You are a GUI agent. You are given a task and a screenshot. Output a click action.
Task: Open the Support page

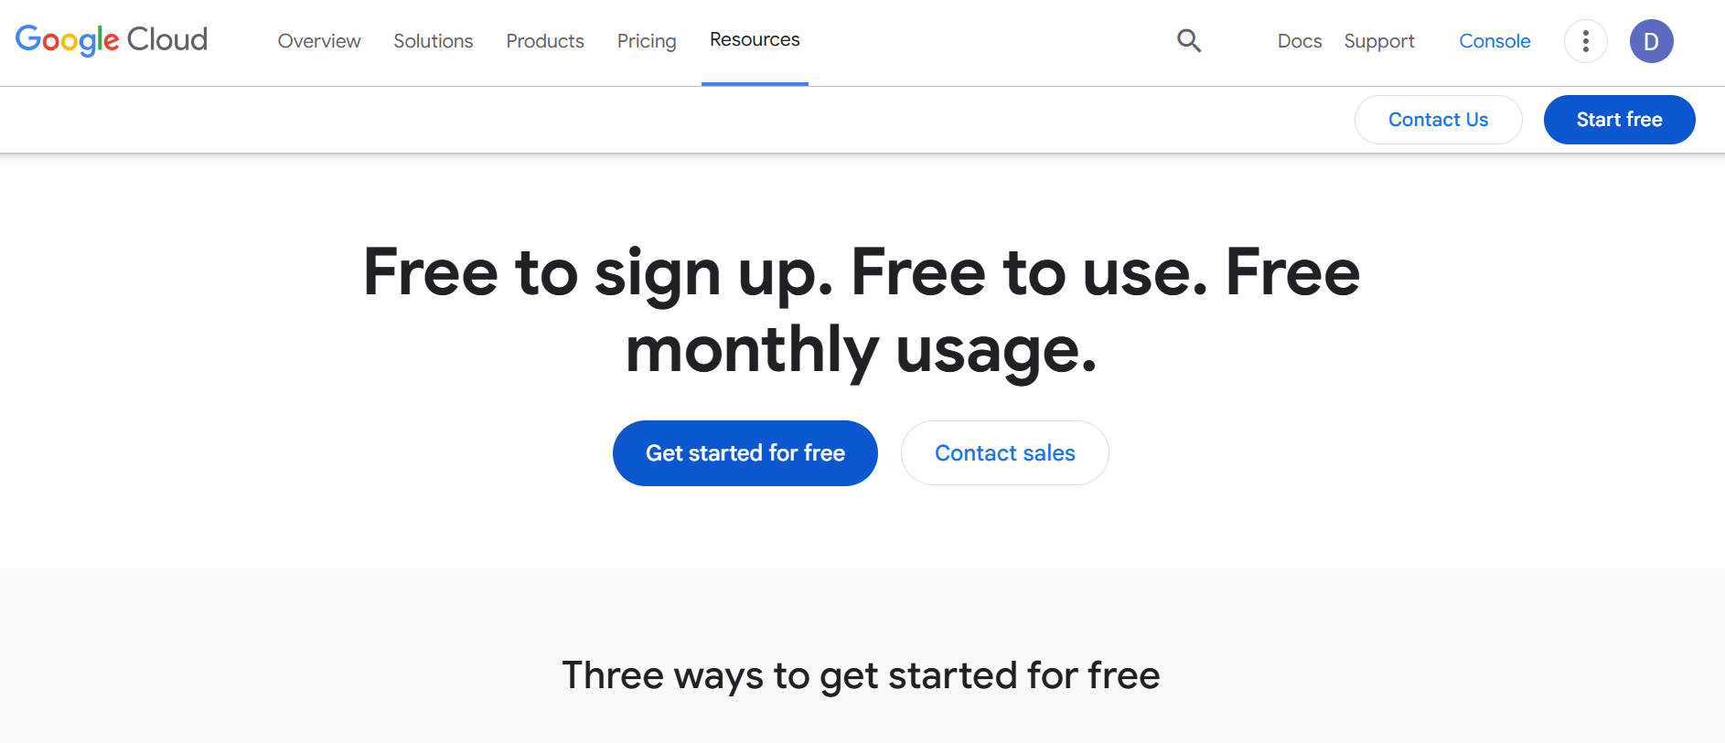(x=1379, y=41)
